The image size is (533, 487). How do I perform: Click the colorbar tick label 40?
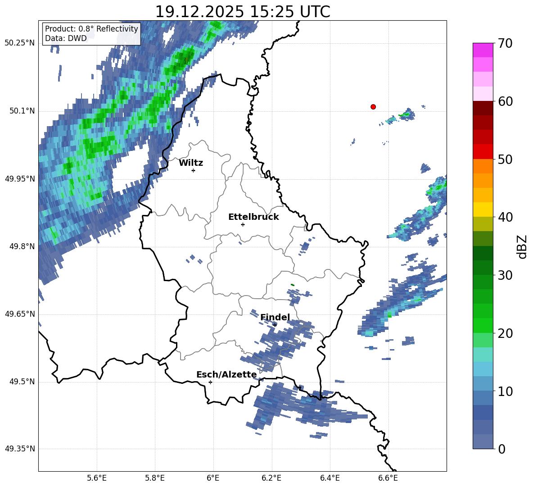coord(505,217)
